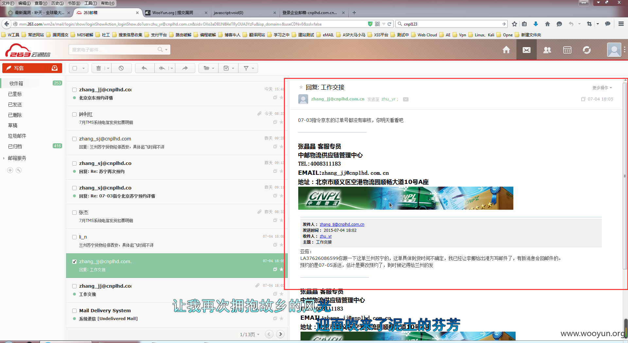Open the 1/13页 page selector dropdown

(250, 334)
